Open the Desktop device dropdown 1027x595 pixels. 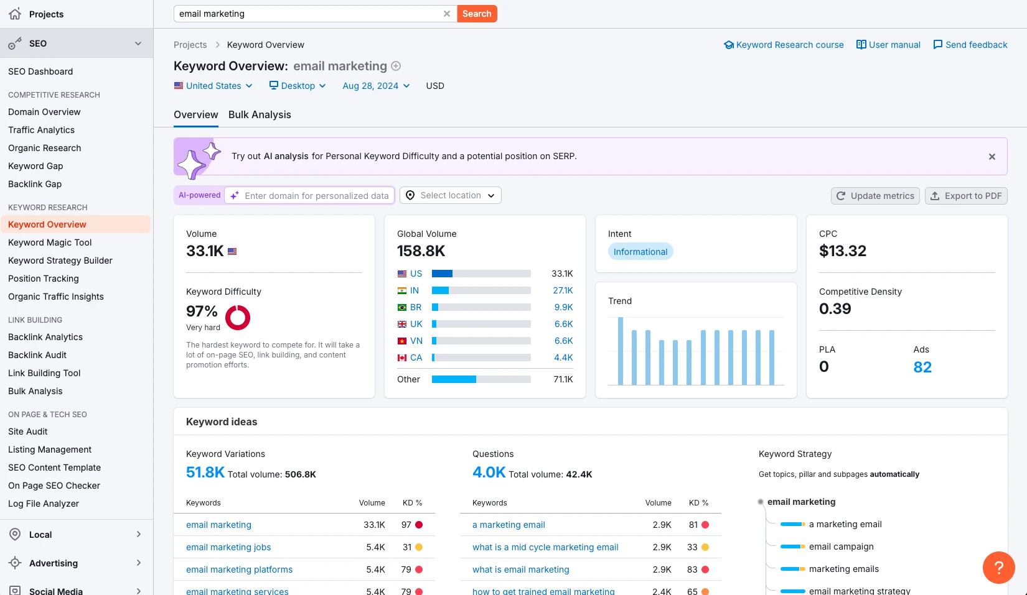[298, 86]
